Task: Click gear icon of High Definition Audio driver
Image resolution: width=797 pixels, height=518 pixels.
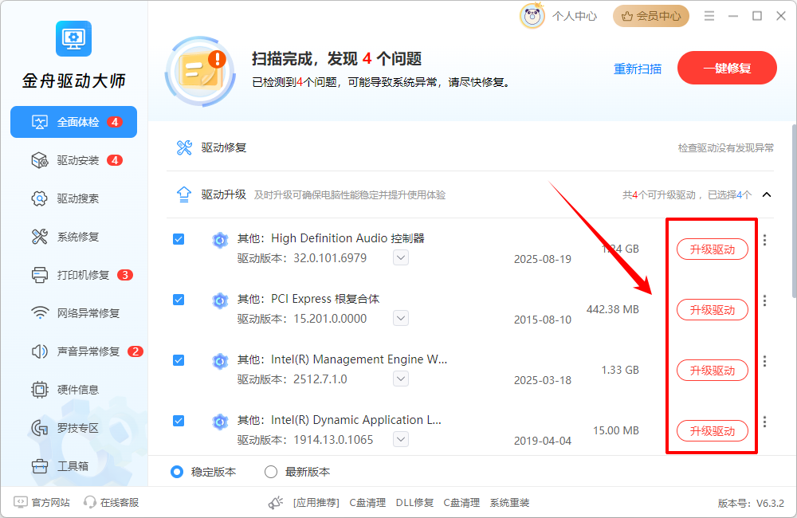Action: (220, 240)
